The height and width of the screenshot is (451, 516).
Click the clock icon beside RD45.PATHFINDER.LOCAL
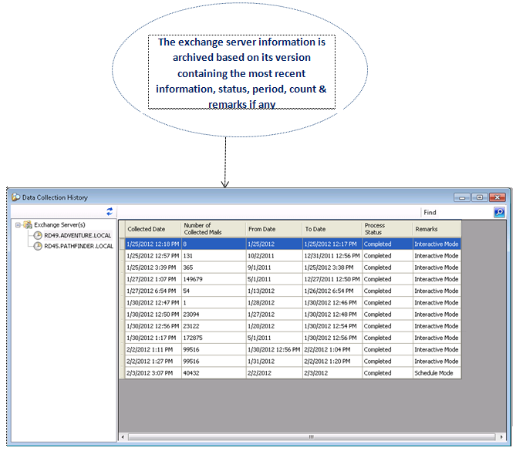pyautogui.click(x=38, y=246)
